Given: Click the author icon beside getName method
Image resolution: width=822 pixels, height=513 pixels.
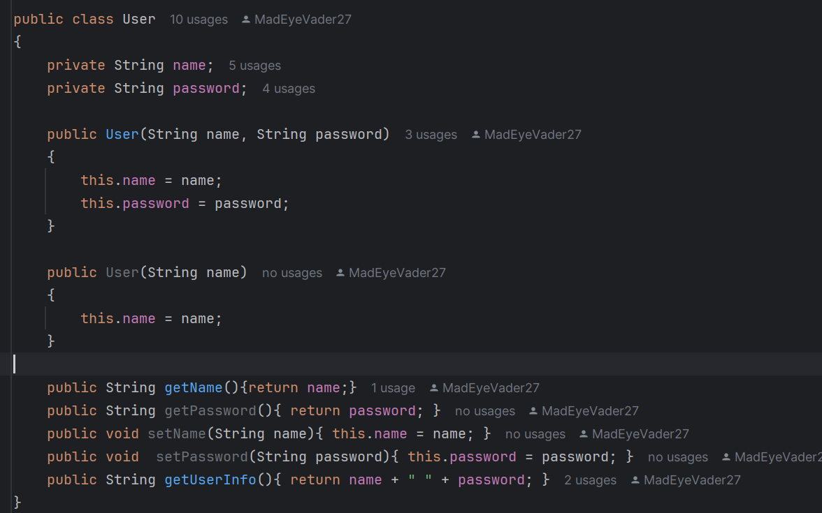Looking at the screenshot, I should (434, 388).
